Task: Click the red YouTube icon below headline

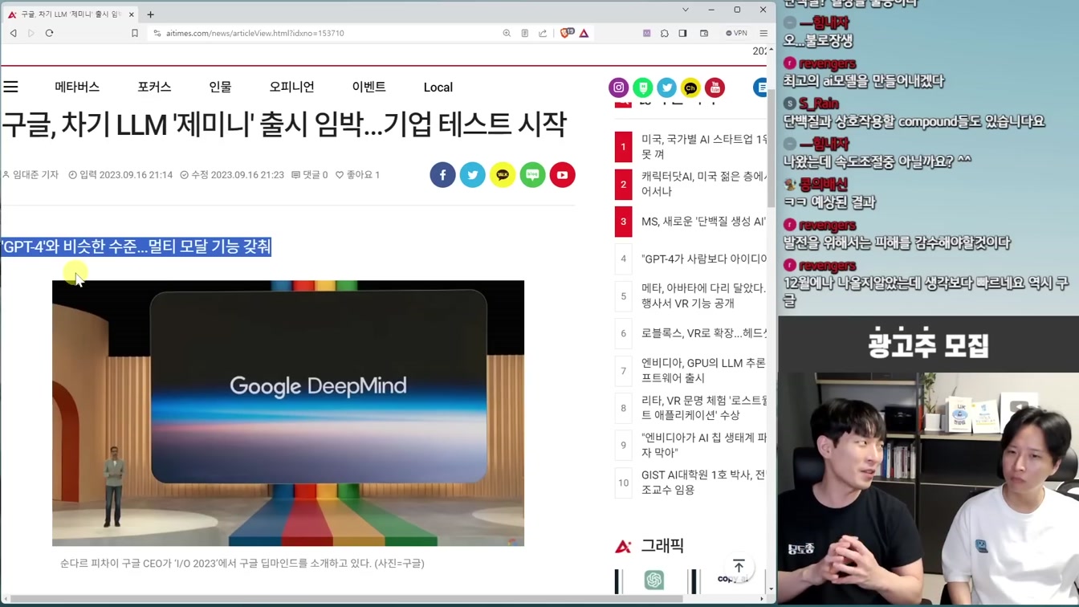Action: tap(563, 175)
